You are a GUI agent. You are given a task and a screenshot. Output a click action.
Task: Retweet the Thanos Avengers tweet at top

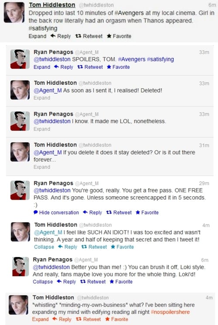(89, 36)
